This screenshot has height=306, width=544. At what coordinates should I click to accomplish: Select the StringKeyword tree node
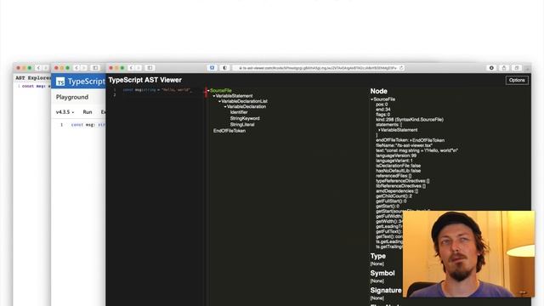tap(245, 118)
